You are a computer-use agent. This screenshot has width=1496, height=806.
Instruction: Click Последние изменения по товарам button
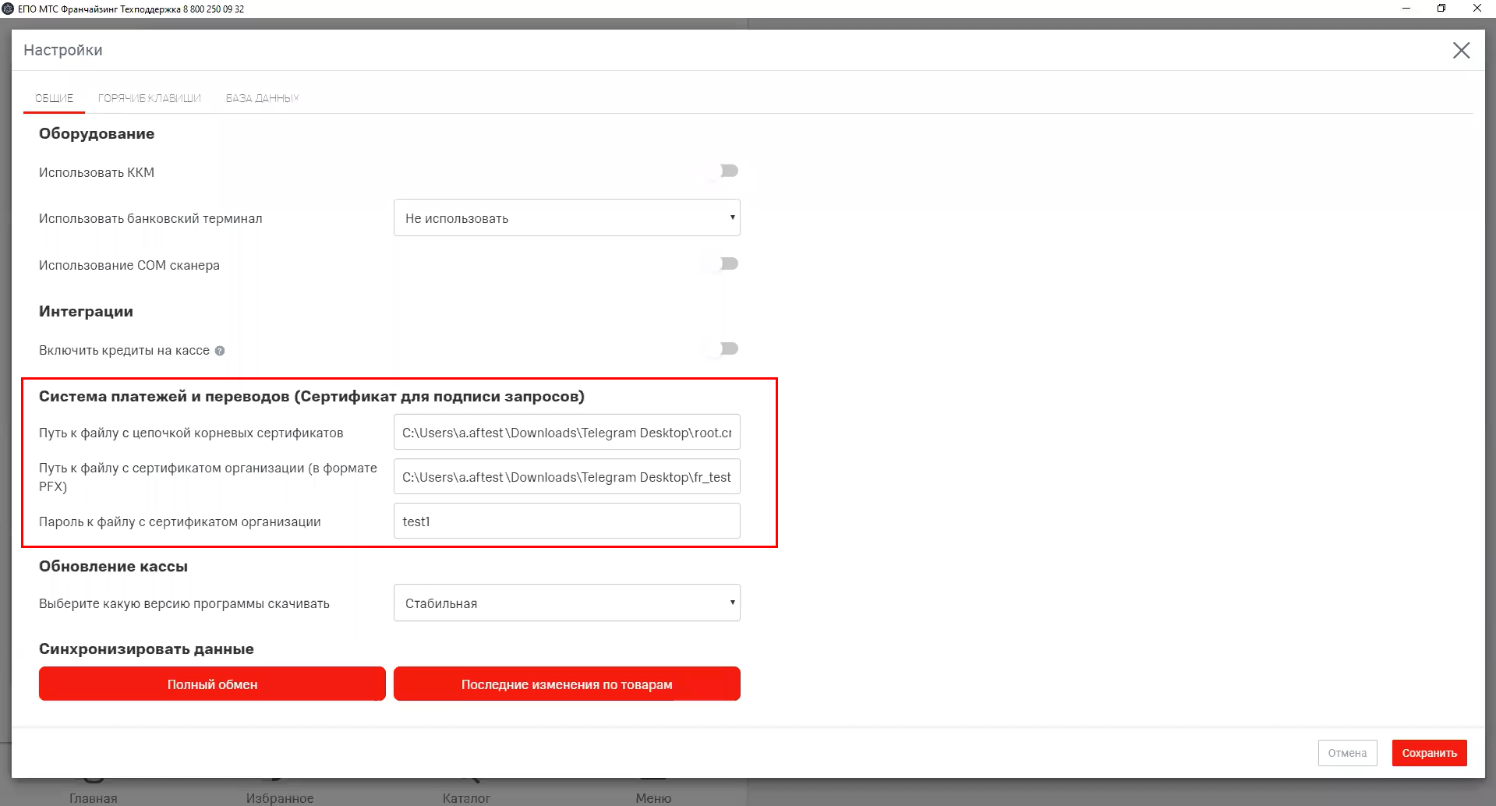pos(567,684)
